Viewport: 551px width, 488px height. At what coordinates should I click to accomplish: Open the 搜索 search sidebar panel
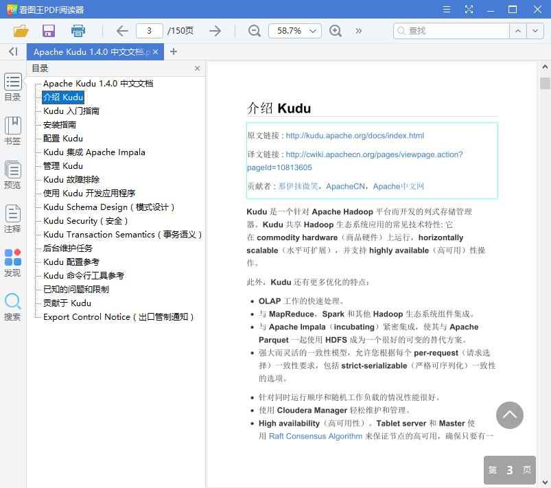click(x=12, y=307)
